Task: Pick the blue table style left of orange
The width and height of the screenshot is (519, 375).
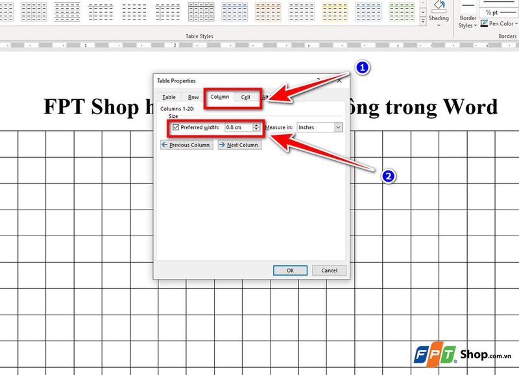Action: point(234,12)
